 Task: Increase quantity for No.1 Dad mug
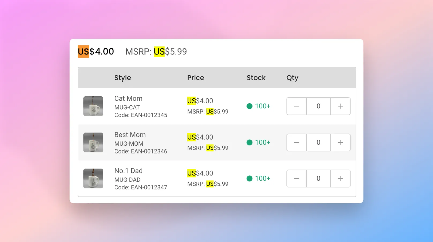pyautogui.click(x=340, y=178)
